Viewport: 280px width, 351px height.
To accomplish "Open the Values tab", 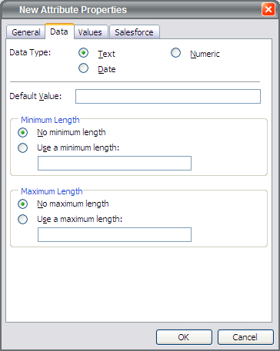I will [x=90, y=32].
